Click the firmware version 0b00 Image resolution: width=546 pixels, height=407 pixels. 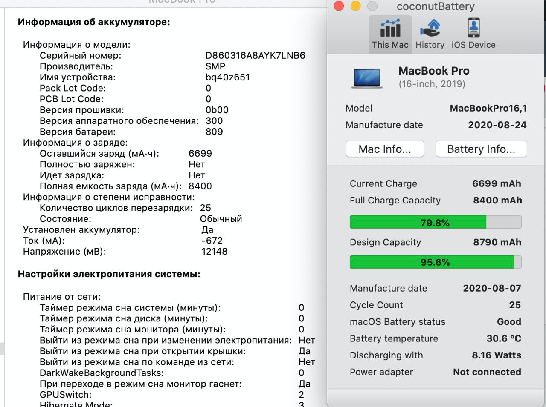click(x=217, y=110)
